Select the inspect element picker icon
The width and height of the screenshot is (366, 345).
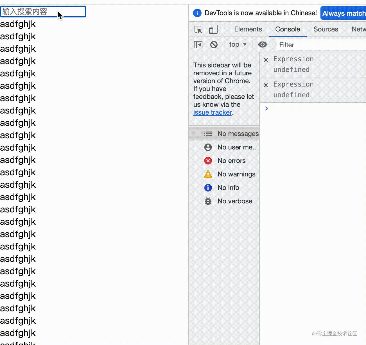[198, 29]
